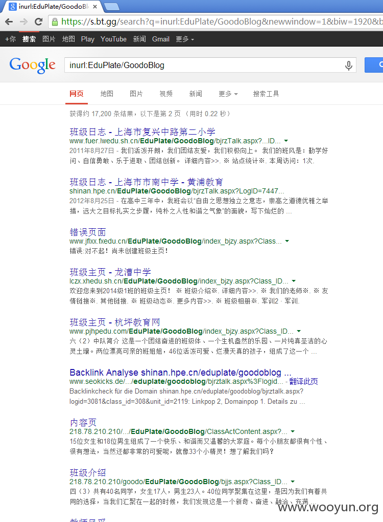Open Gmail in the top black bar

tap(161, 39)
